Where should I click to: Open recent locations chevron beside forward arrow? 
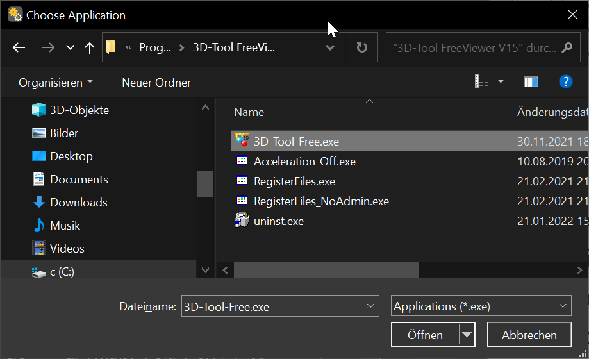[70, 47]
